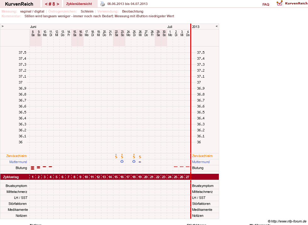Image resolution: width=308 pixels, height=225 pixels.
Task: Go to previous cycle with the left arrow near #8
Action: 46,4
